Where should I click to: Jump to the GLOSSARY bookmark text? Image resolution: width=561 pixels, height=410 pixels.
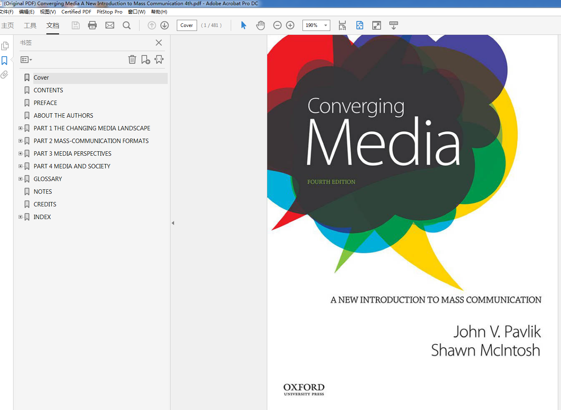pos(48,179)
